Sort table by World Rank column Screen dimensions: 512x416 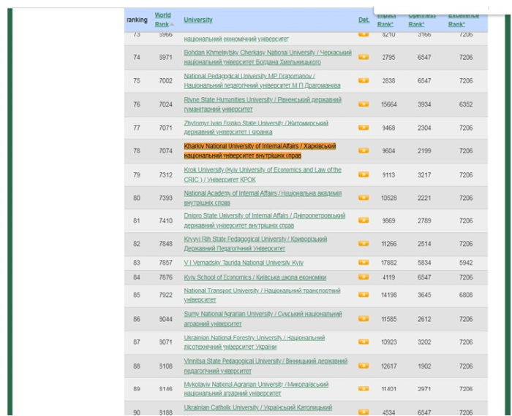(162, 20)
